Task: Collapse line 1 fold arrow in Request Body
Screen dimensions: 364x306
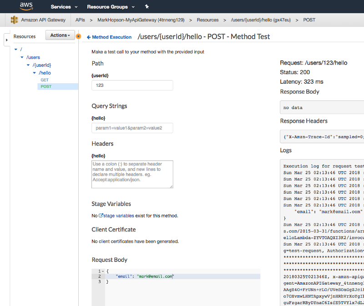Action: [x=103, y=271]
